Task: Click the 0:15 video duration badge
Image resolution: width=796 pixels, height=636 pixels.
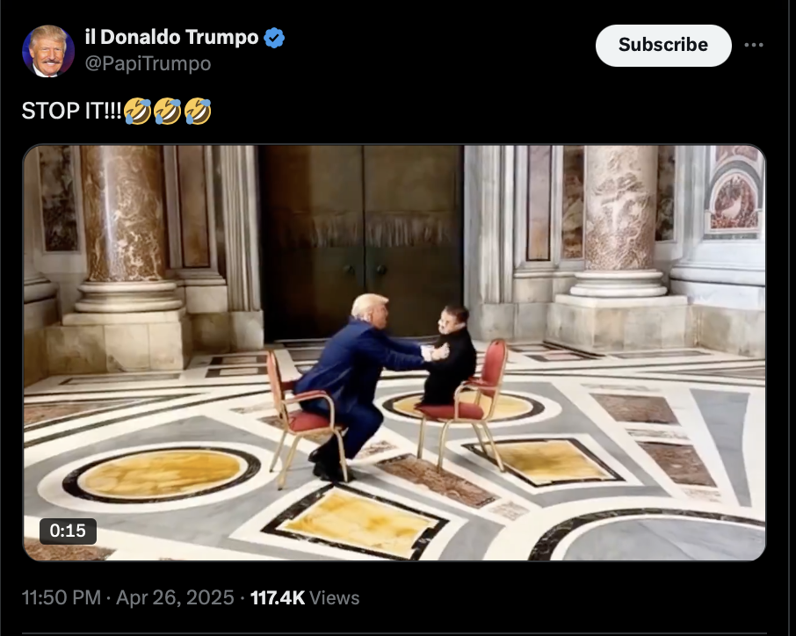Action: (68, 531)
